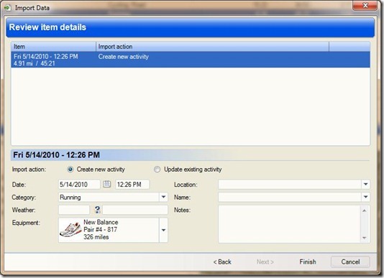Click the Notes scrollbar up arrow
This screenshot has width=384, height=278.
click(365, 210)
